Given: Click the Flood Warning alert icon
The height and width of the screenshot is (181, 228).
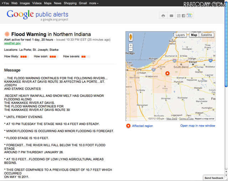Looking at the screenshot, I should click(x=7, y=34).
